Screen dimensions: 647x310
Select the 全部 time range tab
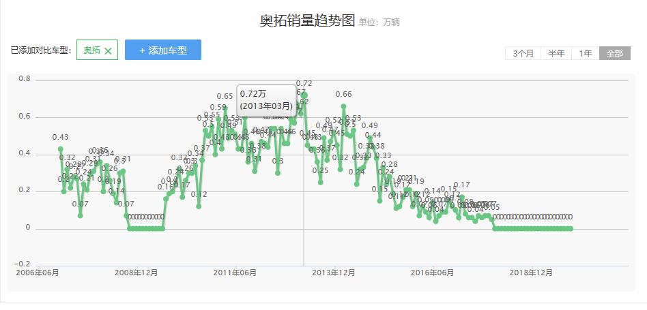[x=615, y=53]
